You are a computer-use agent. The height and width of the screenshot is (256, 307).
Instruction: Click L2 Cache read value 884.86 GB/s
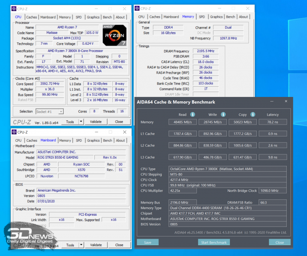pyautogui.click(x=183, y=146)
